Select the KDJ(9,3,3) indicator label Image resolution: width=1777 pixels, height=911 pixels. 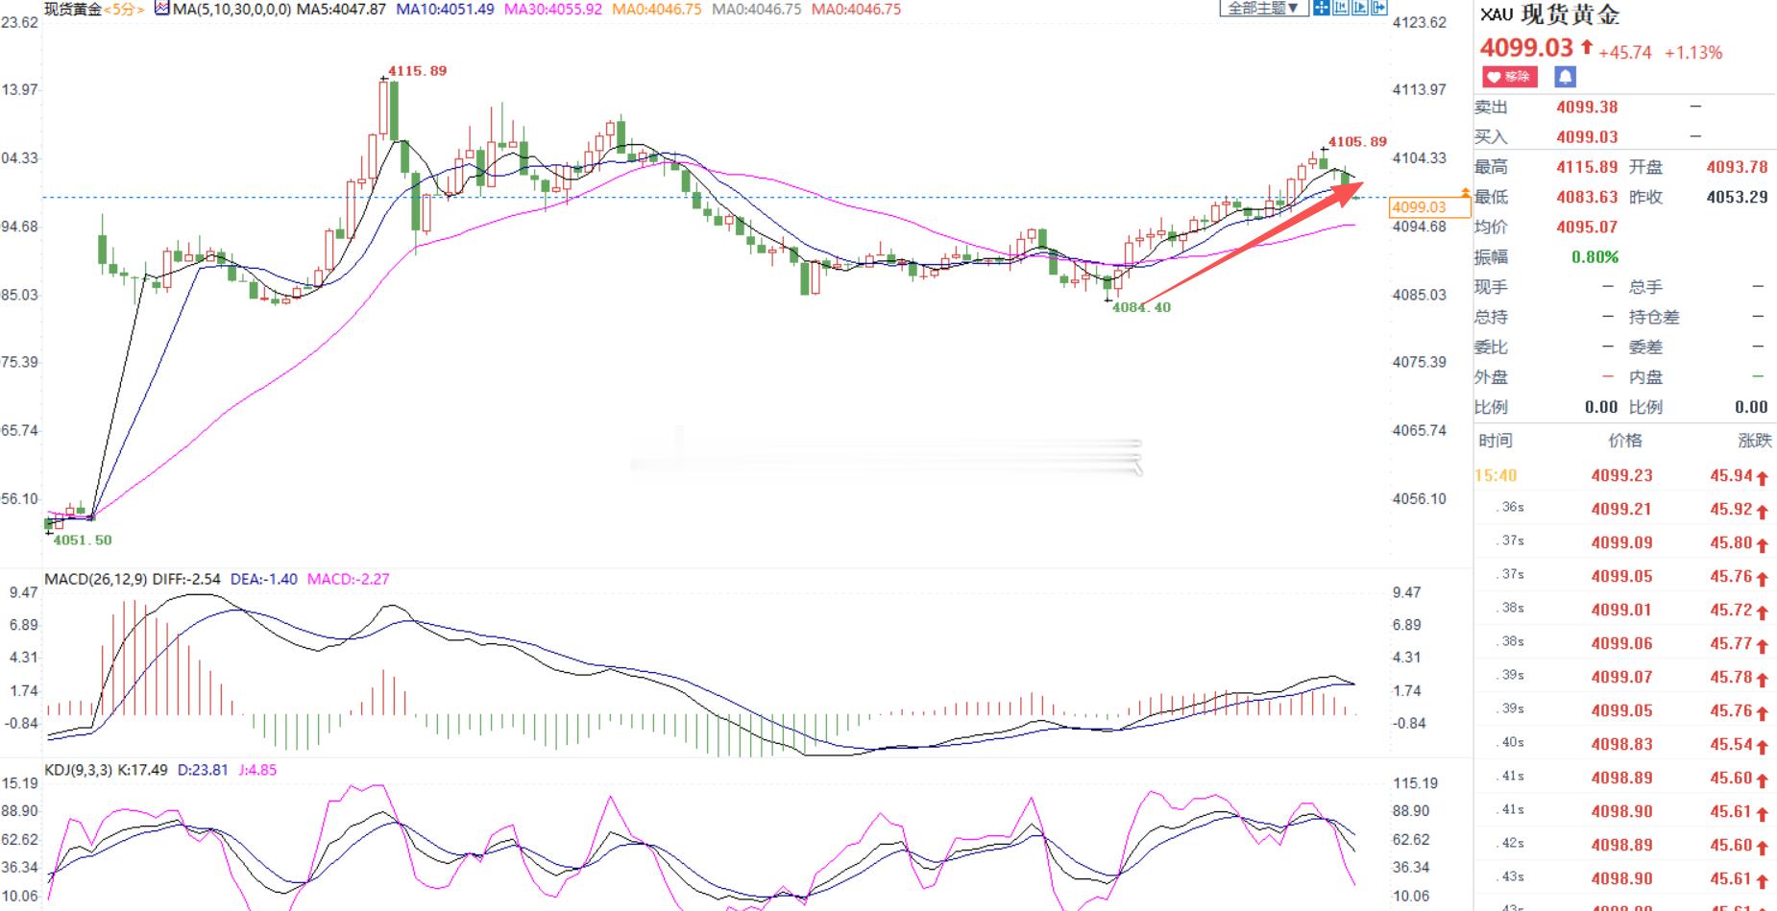80,770
